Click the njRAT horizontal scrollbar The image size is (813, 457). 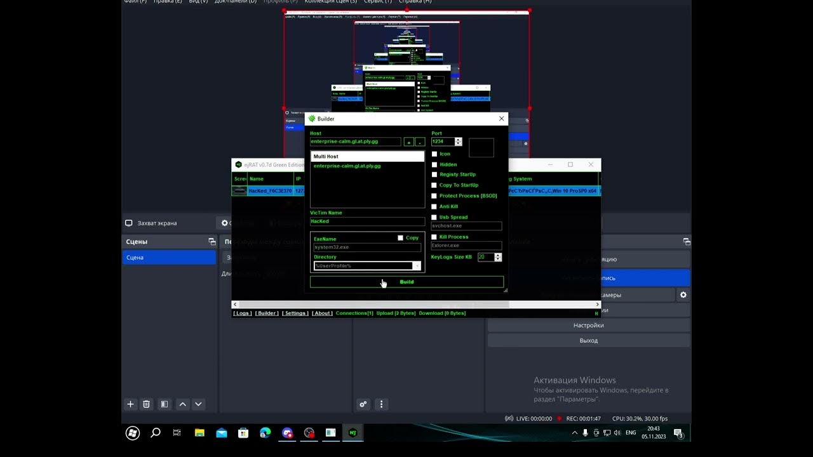tap(375, 305)
